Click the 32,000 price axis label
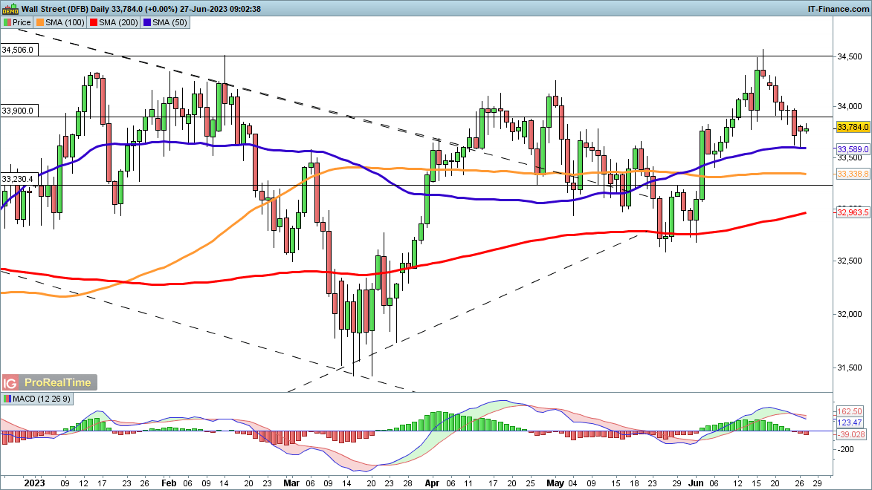The width and height of the screenshot is (872, 490). (850, 315)
